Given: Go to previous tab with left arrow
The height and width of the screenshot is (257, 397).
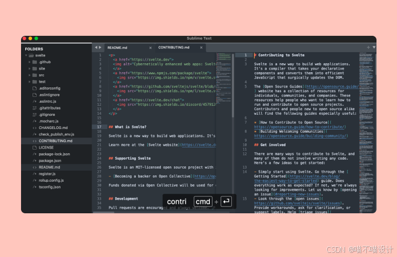Looking at the screenshot, I should click(x=96, y=47).
